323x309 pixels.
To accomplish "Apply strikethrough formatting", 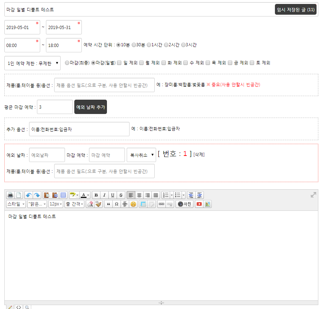I will [121, 195].
